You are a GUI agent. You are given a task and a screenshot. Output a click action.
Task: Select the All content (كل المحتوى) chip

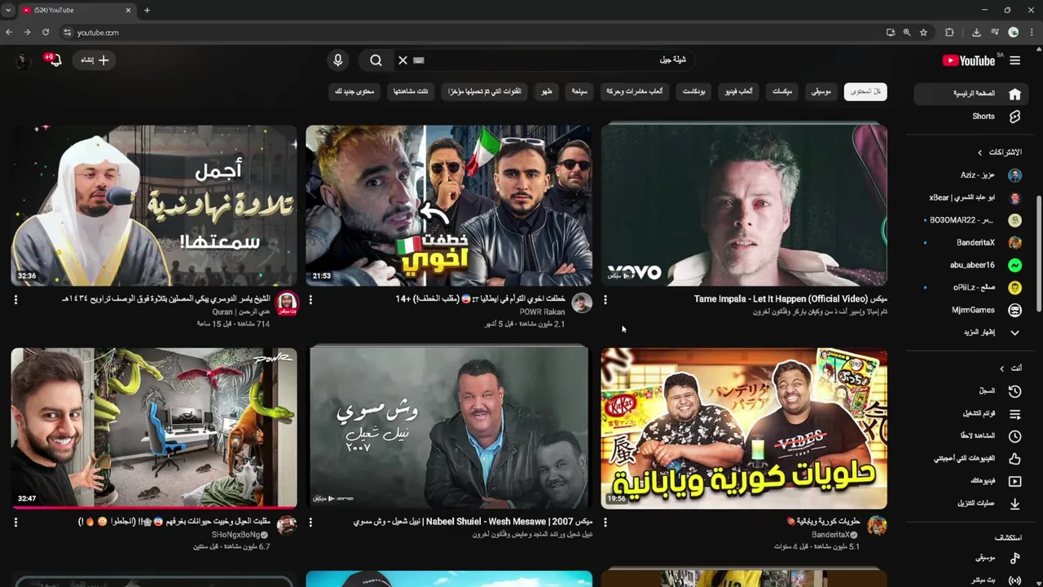point(865,91)
